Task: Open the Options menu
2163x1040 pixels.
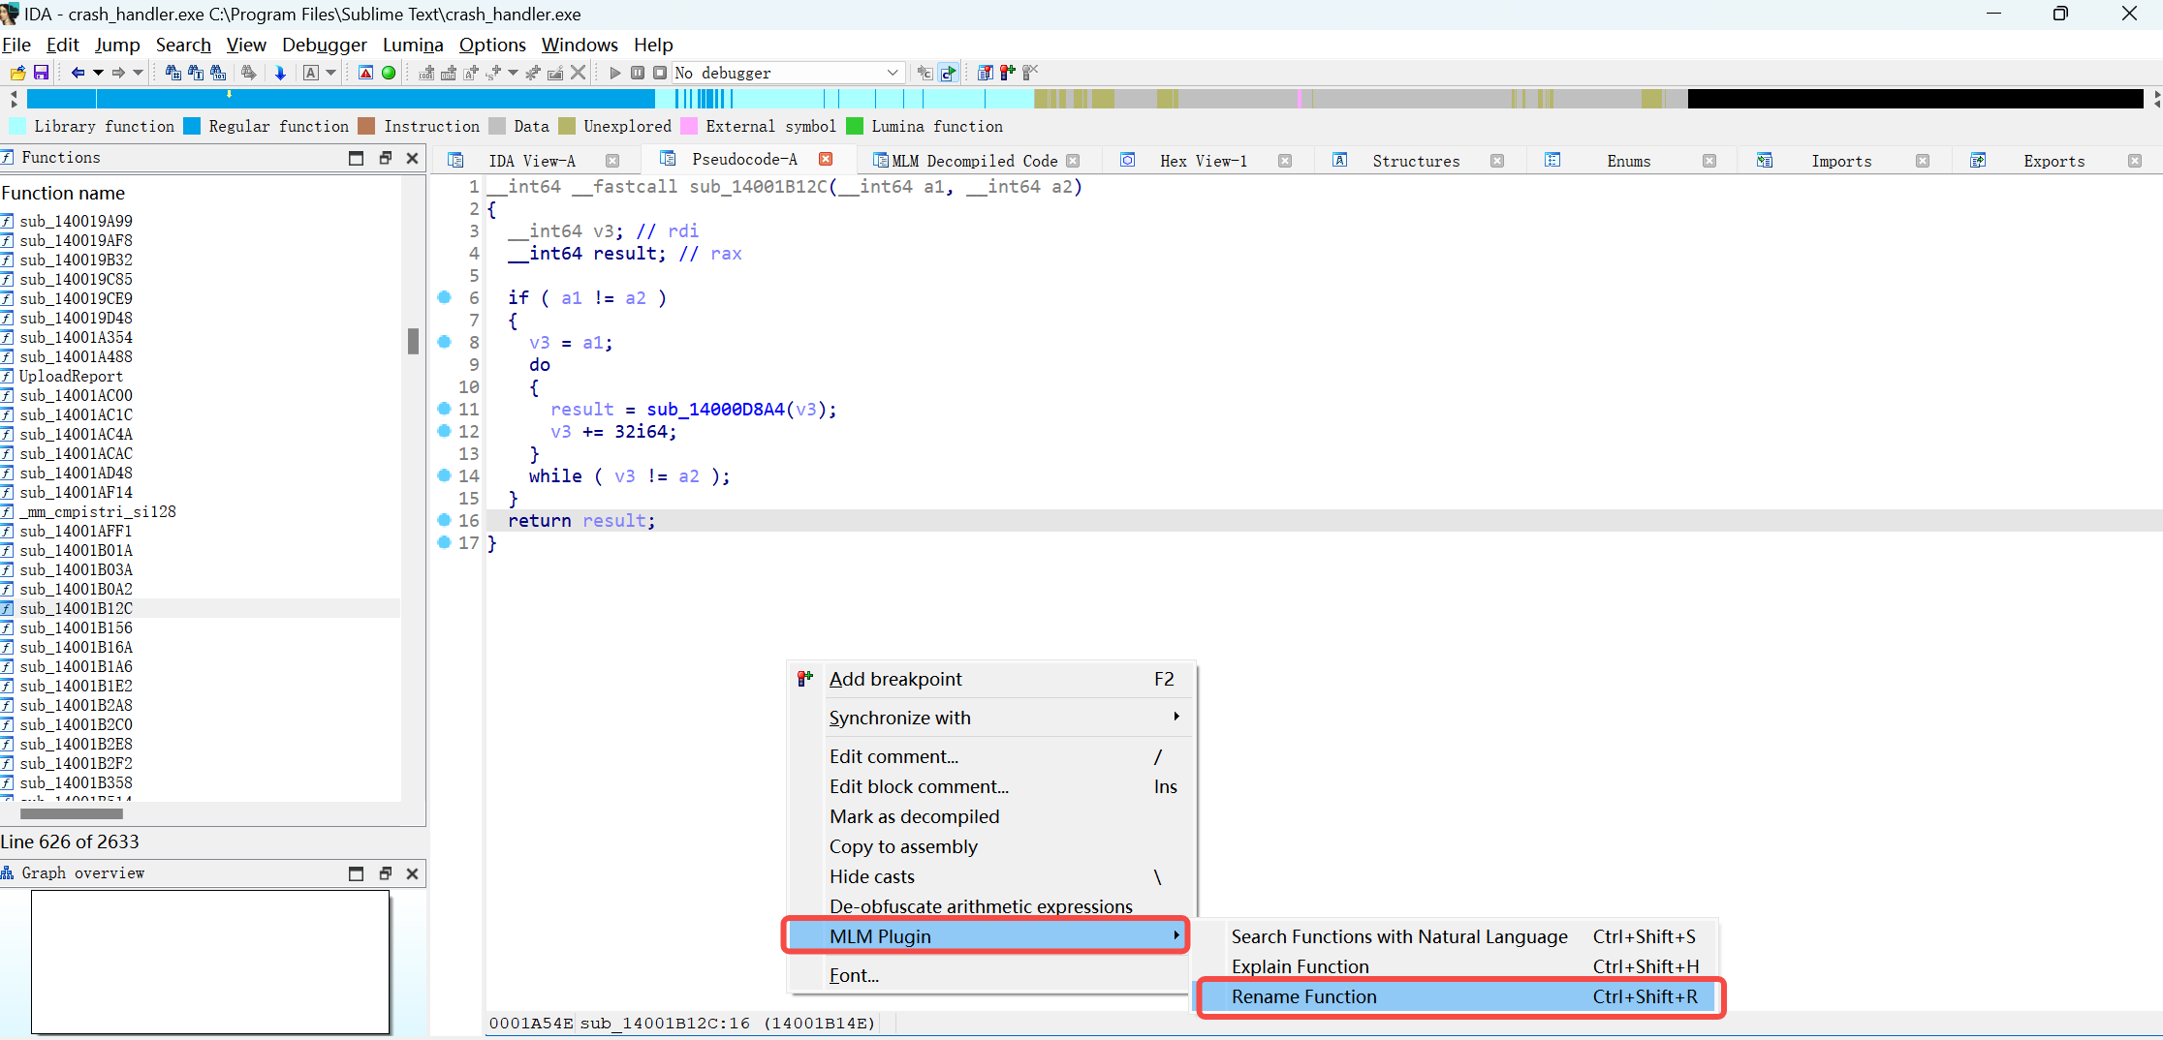Action: click(492, 45)
